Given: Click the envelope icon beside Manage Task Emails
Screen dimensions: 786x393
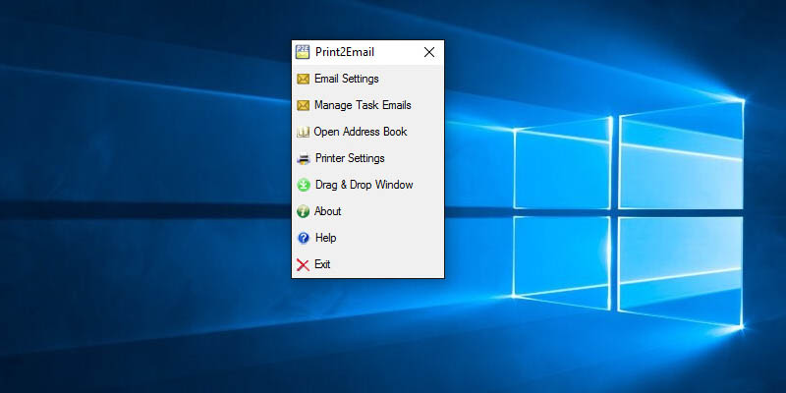Looking at the screenshot, I should 303,105.
